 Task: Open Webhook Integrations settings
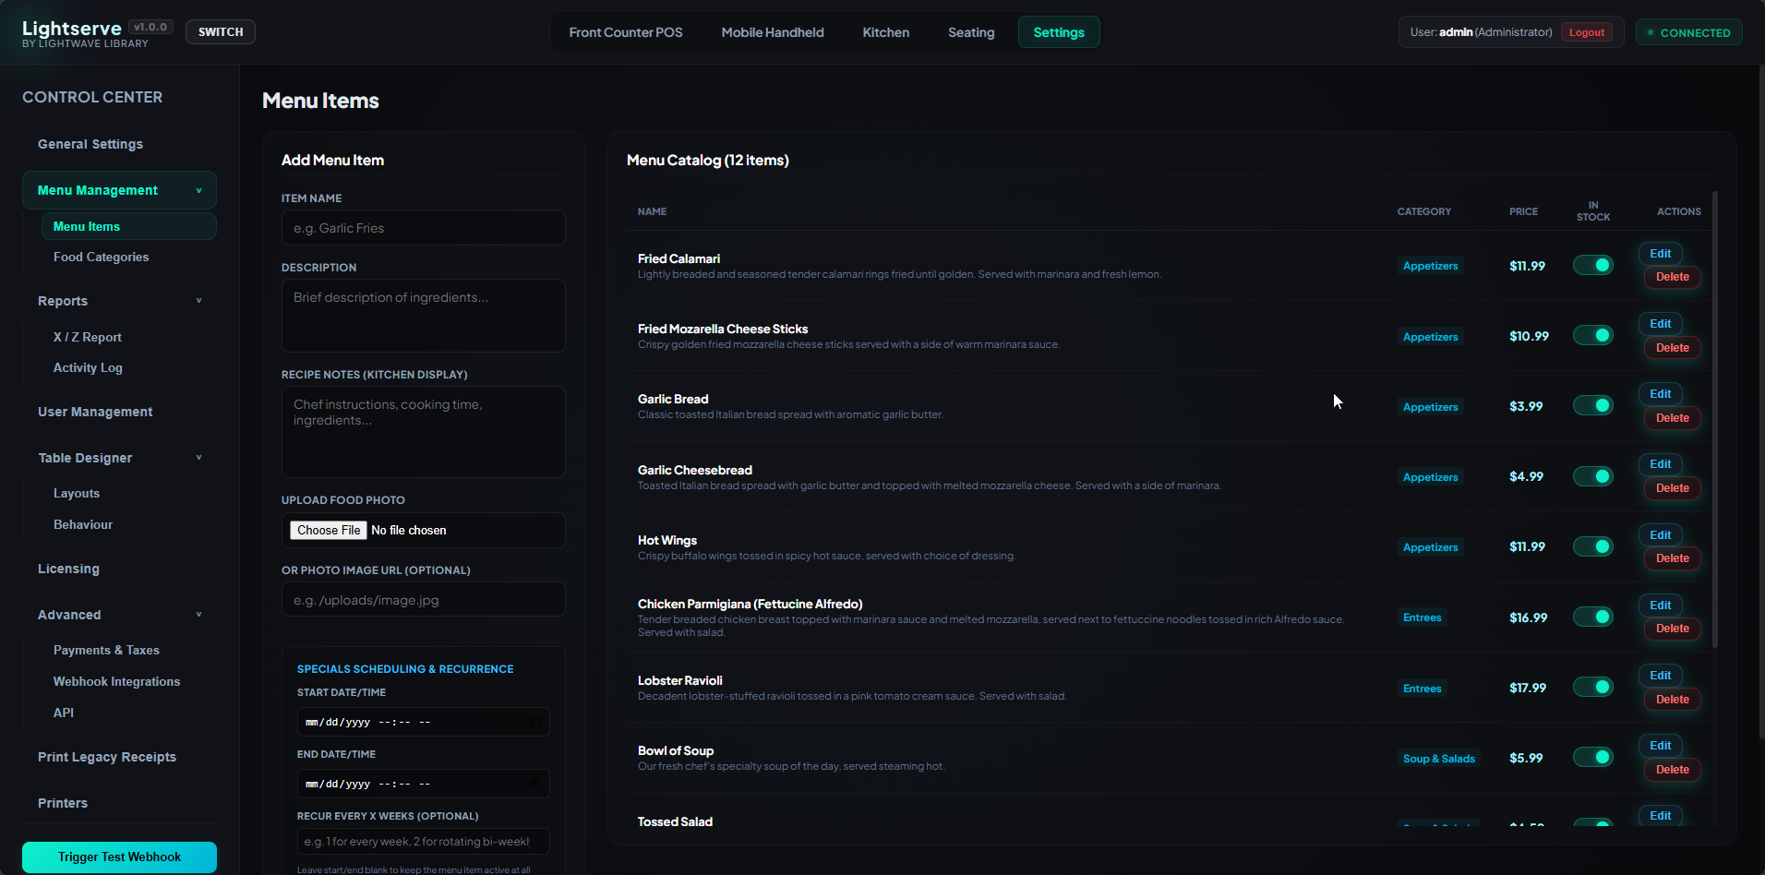[x=116, y=681]
